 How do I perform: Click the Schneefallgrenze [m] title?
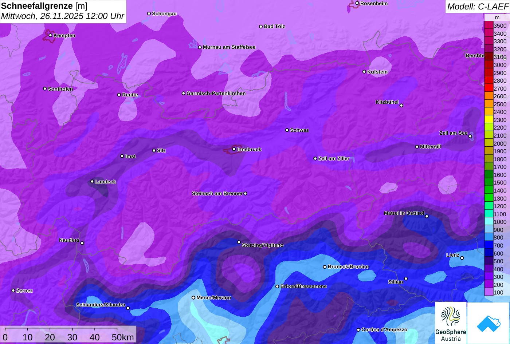(44, 6)
